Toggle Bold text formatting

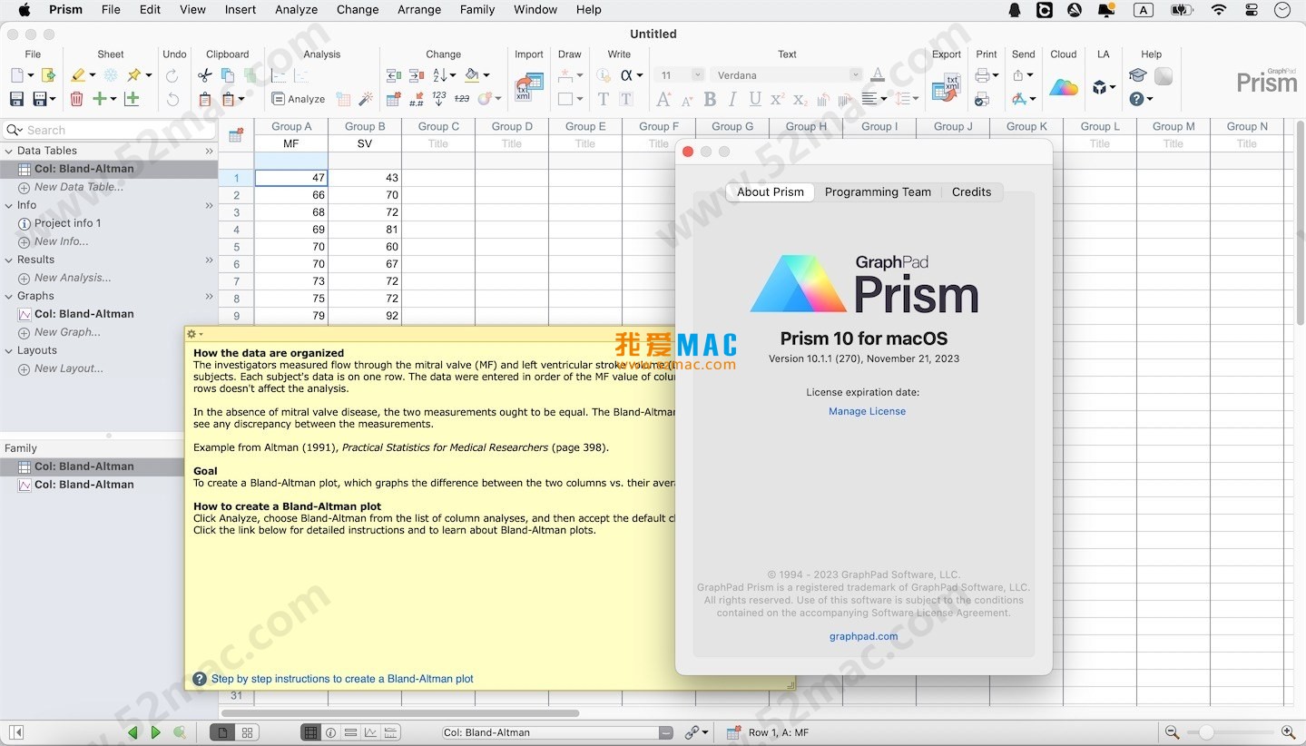(x=710, y=99)
